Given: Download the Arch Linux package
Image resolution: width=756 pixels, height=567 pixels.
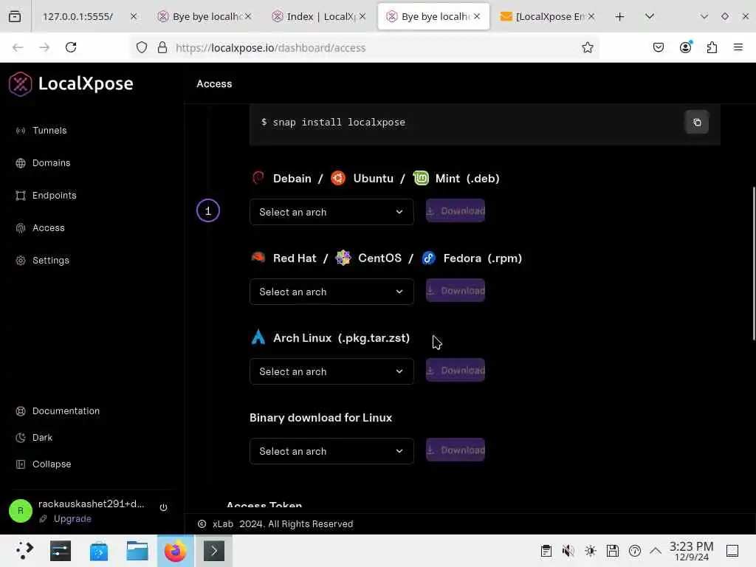Looking at the screenshot, I should coord(455,371).
